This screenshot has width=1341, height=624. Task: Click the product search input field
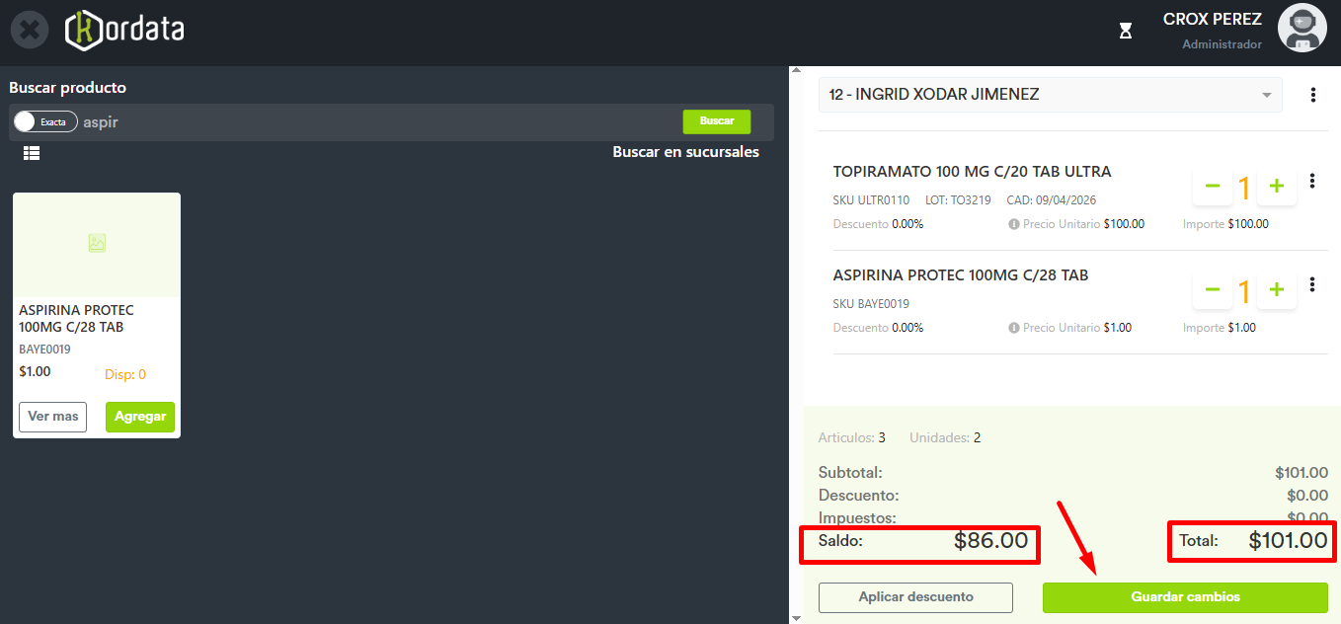(x=375, y=122)
